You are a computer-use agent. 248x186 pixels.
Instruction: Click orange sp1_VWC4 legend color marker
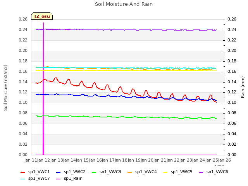(x=130, y=172)
